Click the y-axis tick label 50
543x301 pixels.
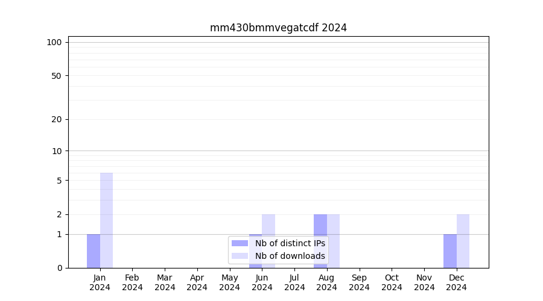pos(56,76)
